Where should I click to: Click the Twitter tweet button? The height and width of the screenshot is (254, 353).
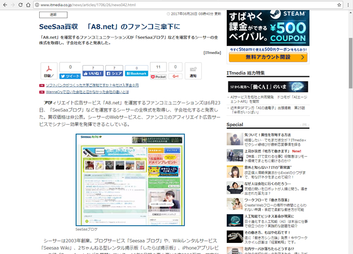point(70,76)
